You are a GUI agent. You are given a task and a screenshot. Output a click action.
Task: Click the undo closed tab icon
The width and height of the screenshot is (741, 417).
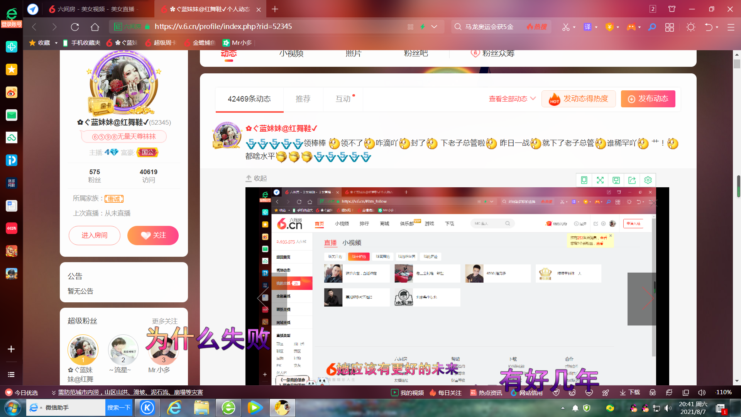[x=709, y=27]
